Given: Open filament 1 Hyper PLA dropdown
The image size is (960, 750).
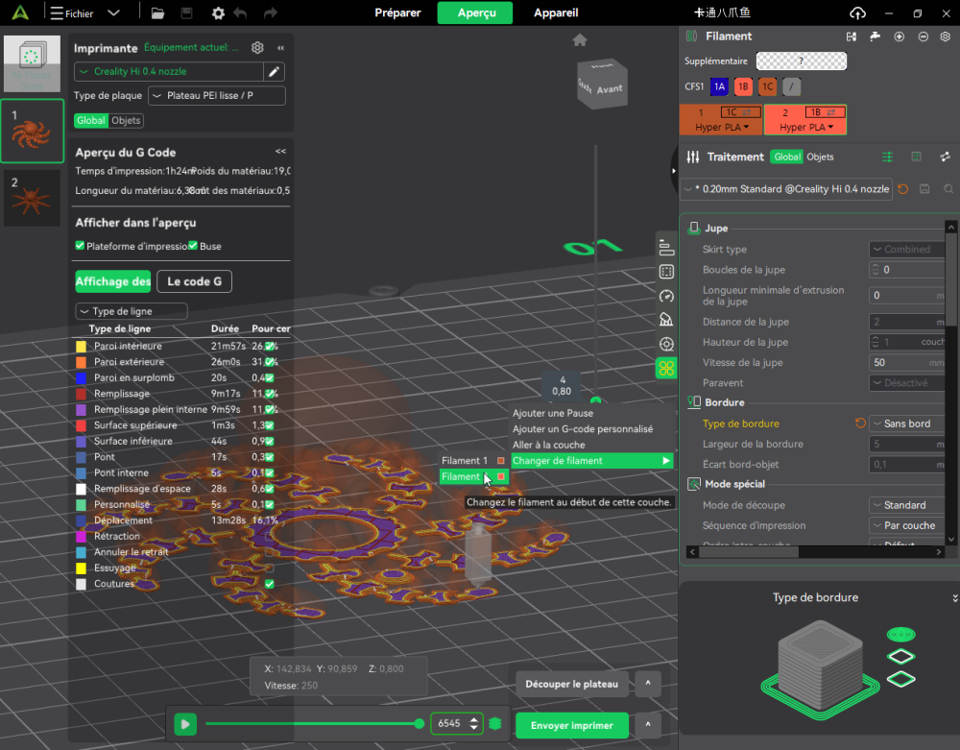Looking at the screenshot, I should (721, 128).
